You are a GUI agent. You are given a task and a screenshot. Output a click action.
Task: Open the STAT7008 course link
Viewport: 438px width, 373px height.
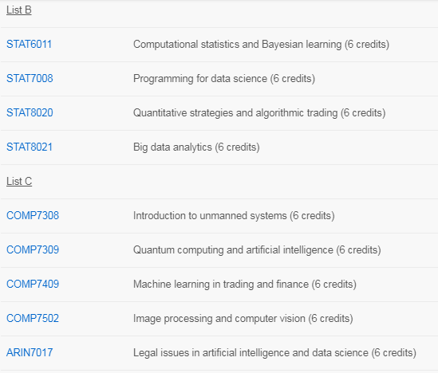[30, 79]
